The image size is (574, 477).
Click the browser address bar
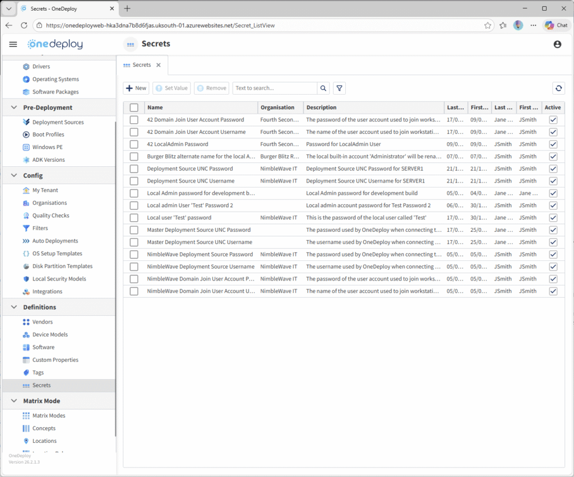point(263,26)
